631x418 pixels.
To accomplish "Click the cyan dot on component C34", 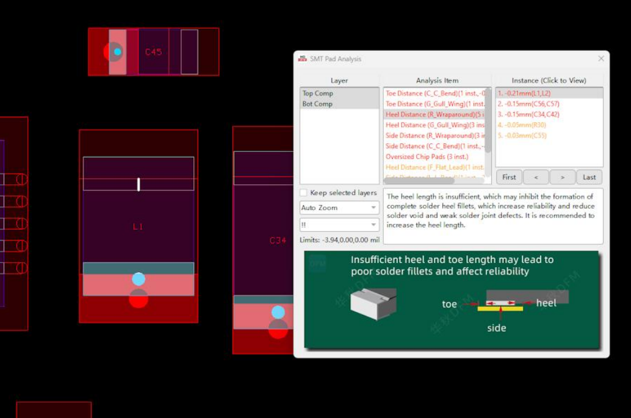I will pyautogui.click(x=278, y=312).
